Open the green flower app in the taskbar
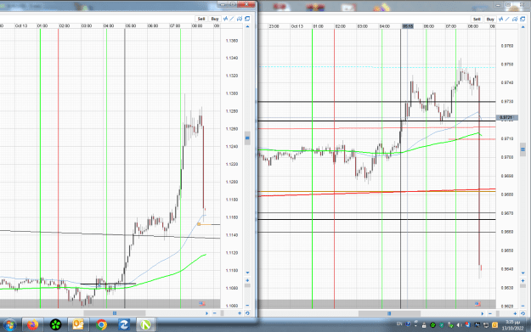This screenshot has height=332, width=531. 56,325
